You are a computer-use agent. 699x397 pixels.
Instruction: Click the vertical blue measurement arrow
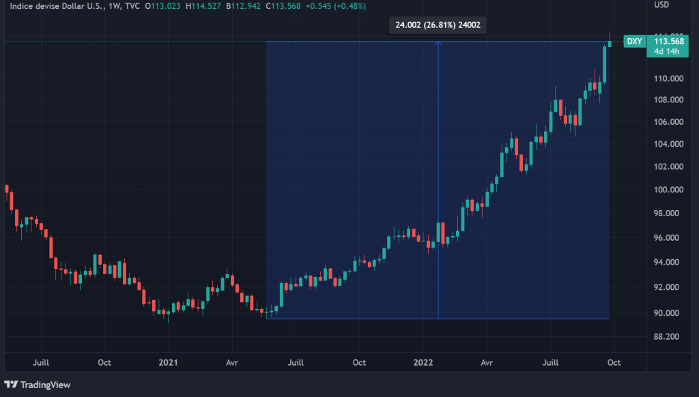(x=438, y=171)
